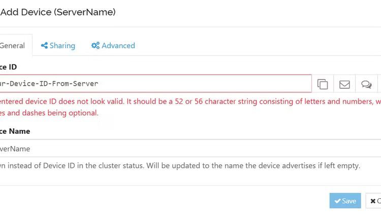Screen dimensions: 381x214
Task: Click the share-nodes icon beside Sharing
Action: pos(45,46)
